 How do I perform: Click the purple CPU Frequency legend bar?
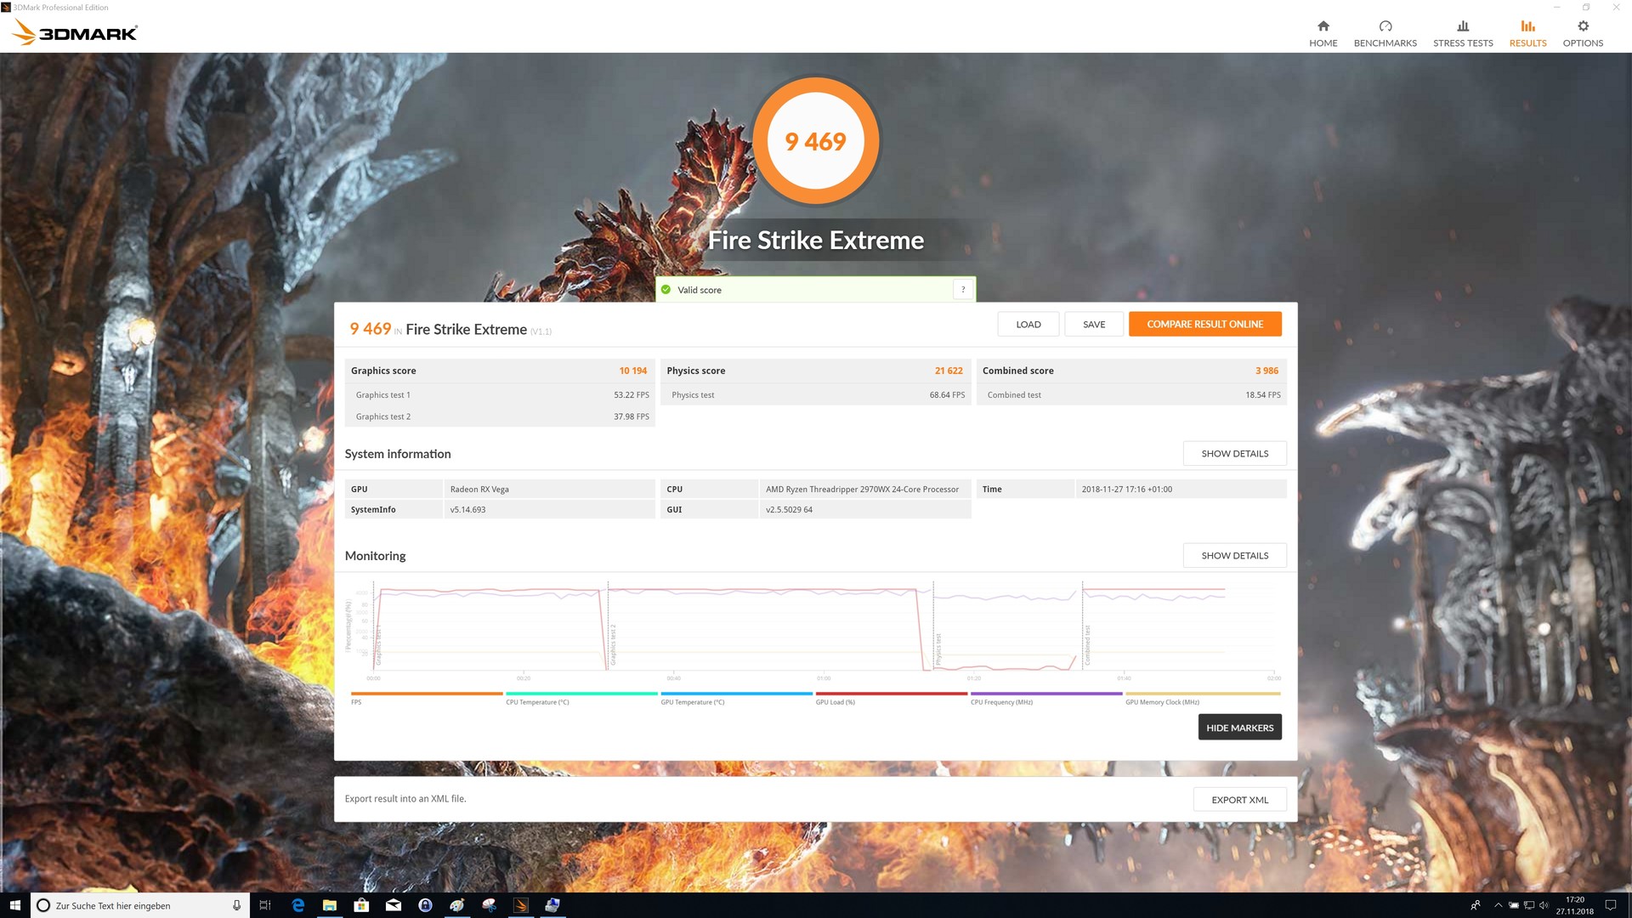click(x=1046, y=694)
